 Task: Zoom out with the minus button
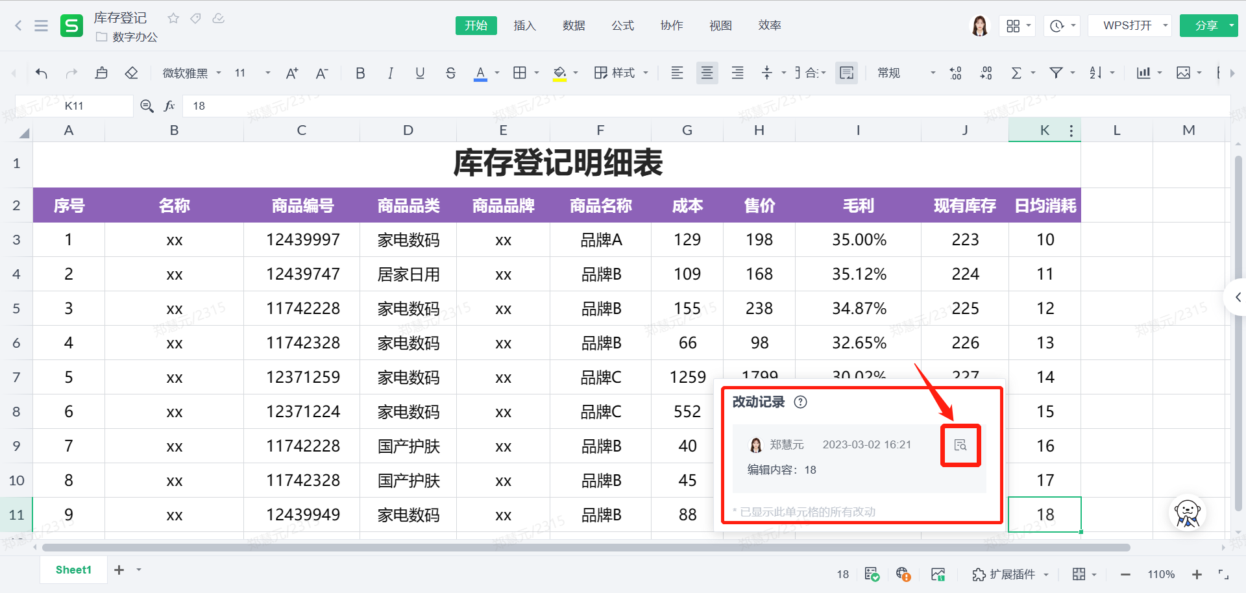point(1125,574)
